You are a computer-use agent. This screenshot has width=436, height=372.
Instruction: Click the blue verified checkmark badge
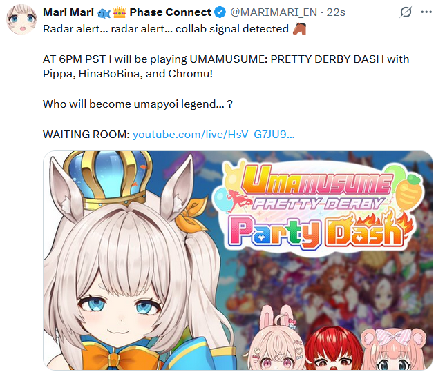pyautogui.click(x=220, y=12)
